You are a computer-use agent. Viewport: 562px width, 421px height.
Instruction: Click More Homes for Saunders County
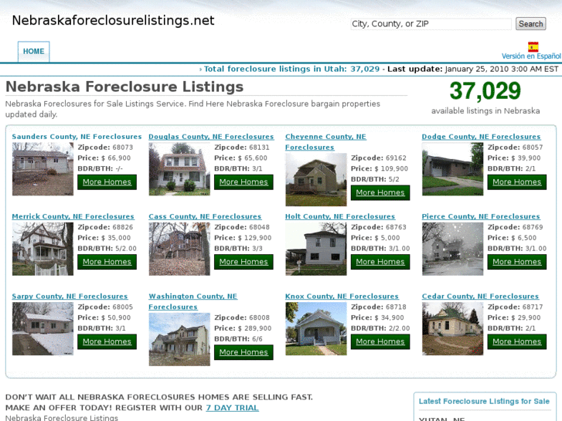pos(107,182)
